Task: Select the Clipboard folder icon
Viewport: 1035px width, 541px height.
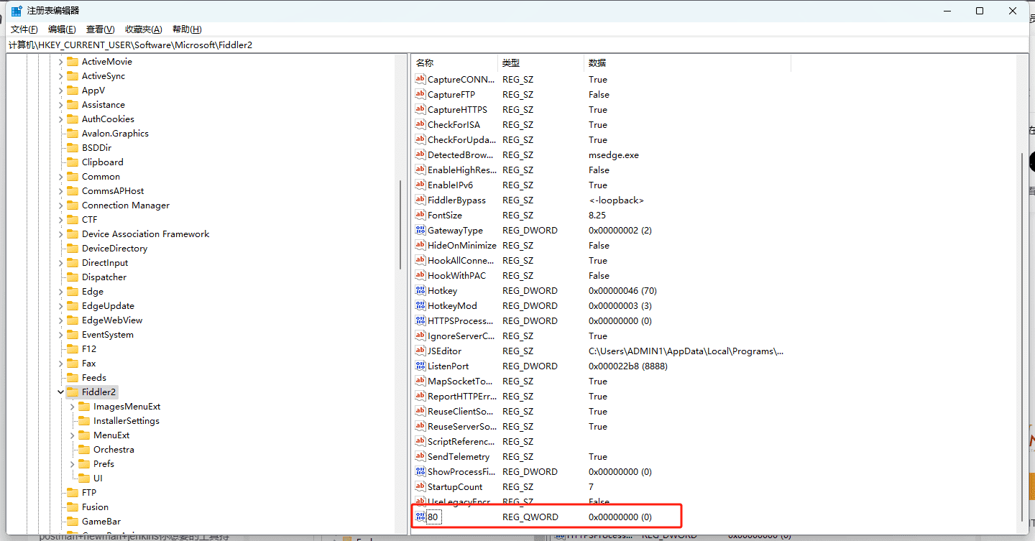Action: click(73, 162)
